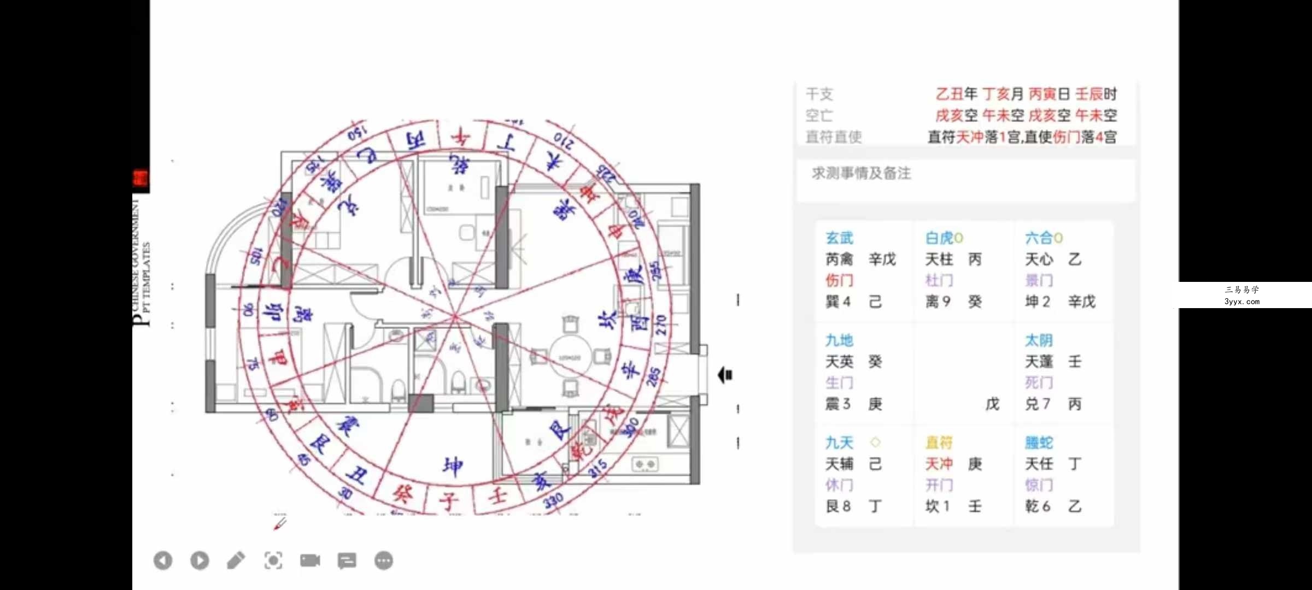
Task: Select the 丙寅日 day pillar
Action: point(1050,94)
